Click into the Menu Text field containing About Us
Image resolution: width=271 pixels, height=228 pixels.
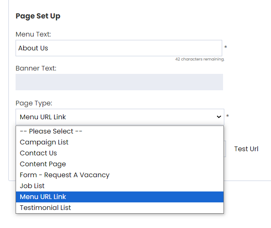pos(119,48)
